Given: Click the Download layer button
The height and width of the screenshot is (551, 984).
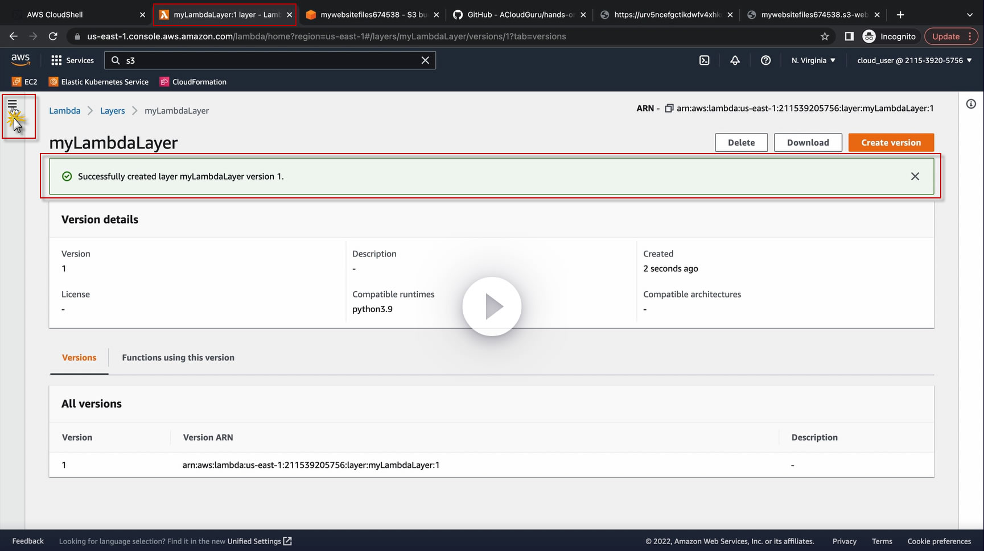Looking at the screenshot, I should tap(808, 143).
